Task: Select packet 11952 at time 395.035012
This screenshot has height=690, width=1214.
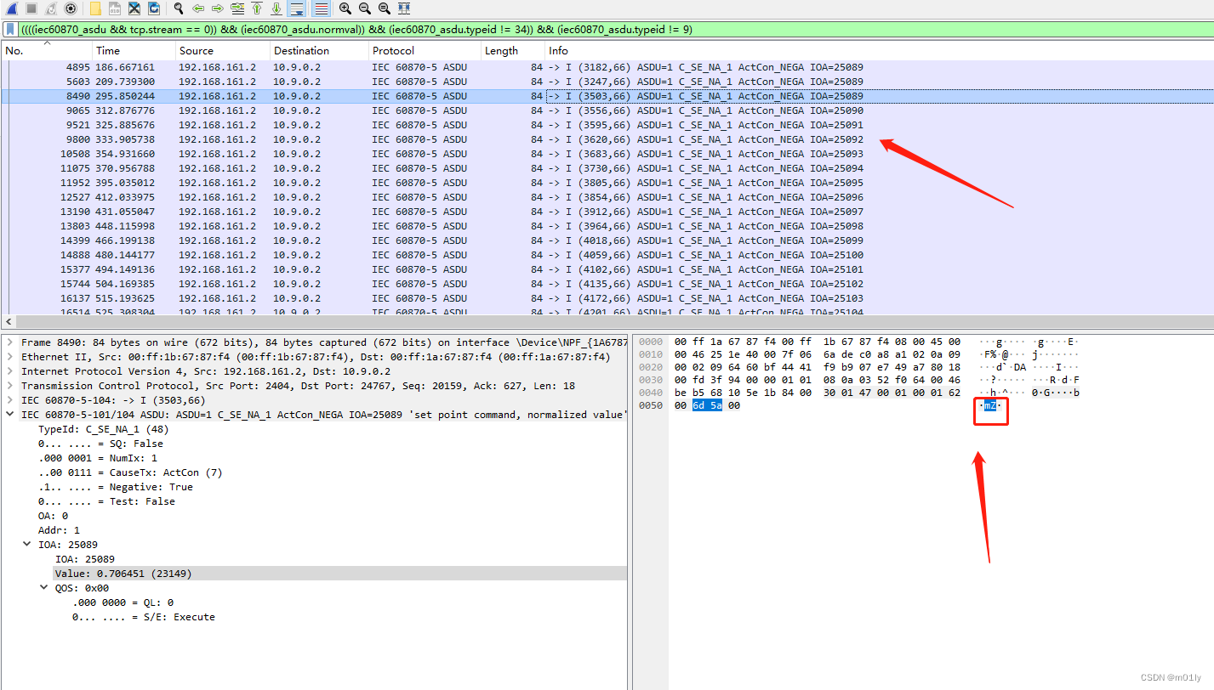Action: pos(607,183)
